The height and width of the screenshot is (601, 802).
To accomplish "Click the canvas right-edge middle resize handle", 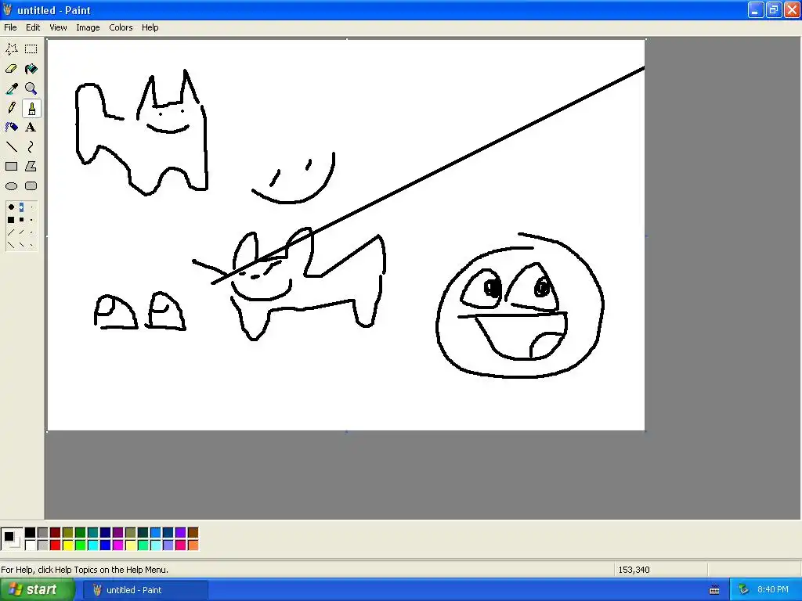I will (x=645, y=236).
